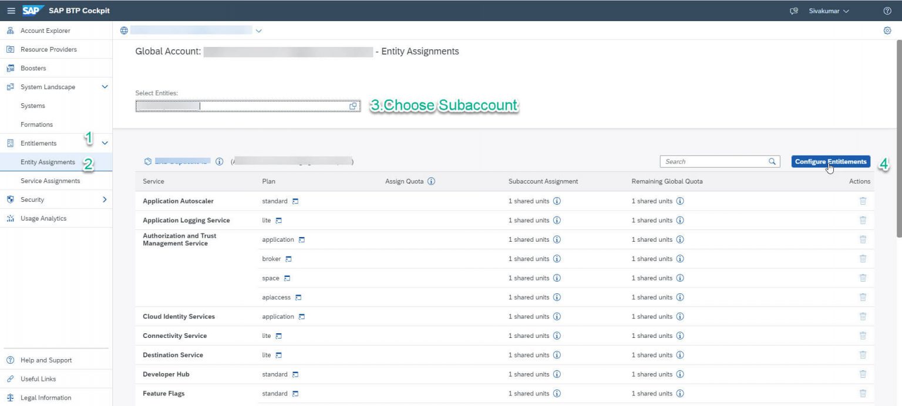Click the Configure Entitlements button
This screenshot has width=902, height=406.
tap(830, 161)
